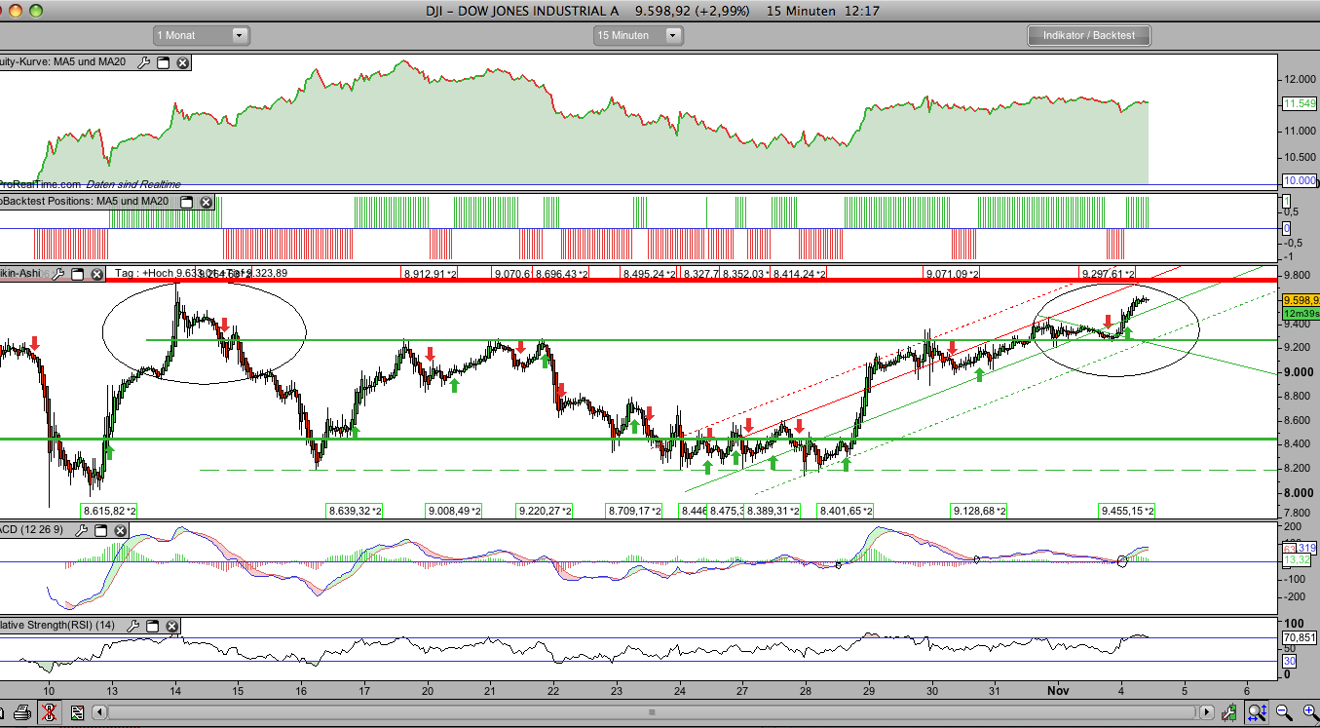Click the current price label 9.598,9
1320x728 pixels.
click(x=1301, y=300)
